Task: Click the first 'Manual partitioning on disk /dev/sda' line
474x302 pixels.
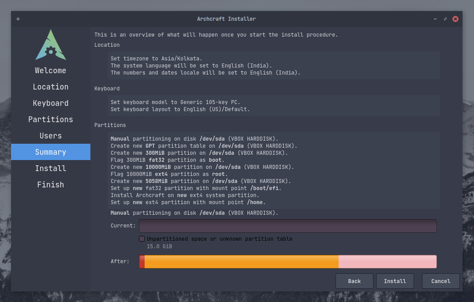Action: [x=194, y=139]
